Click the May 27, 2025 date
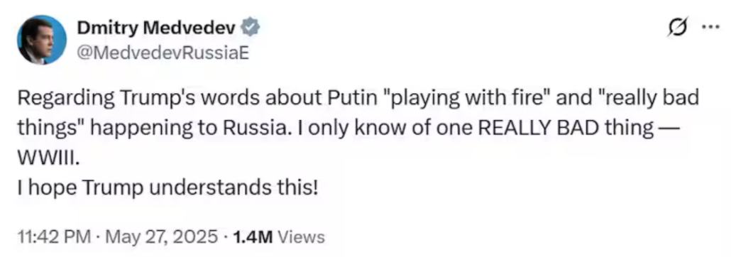 (161, 237)
